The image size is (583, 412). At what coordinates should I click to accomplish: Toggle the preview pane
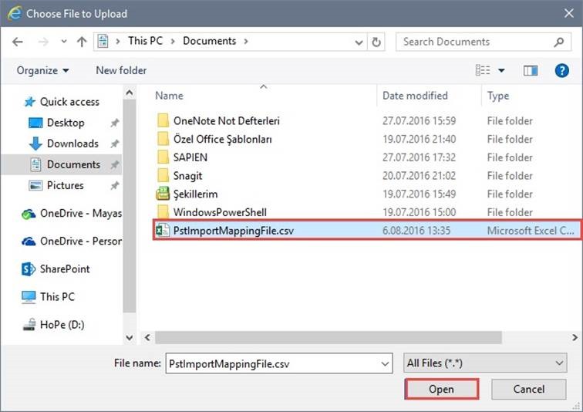[531, 70]
